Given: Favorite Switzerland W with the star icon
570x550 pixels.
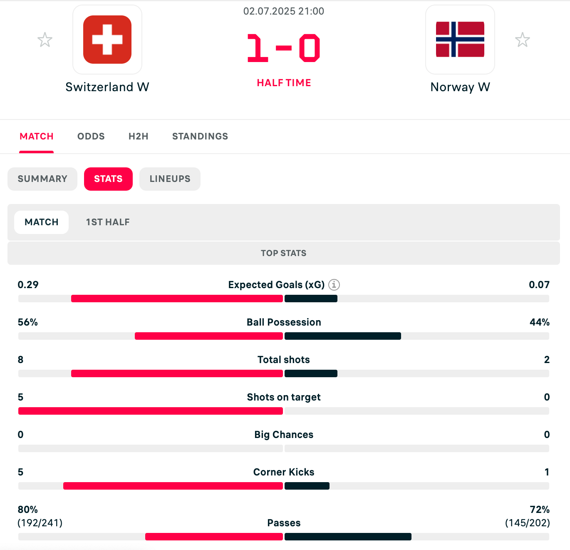Looking at the screenshot, I should coord(45,40).
